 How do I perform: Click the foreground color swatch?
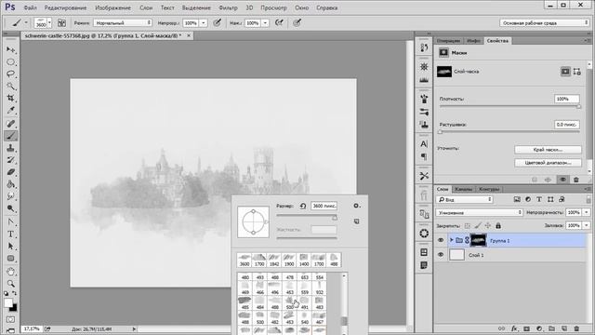pyautogui.click(x=8, y=302)
